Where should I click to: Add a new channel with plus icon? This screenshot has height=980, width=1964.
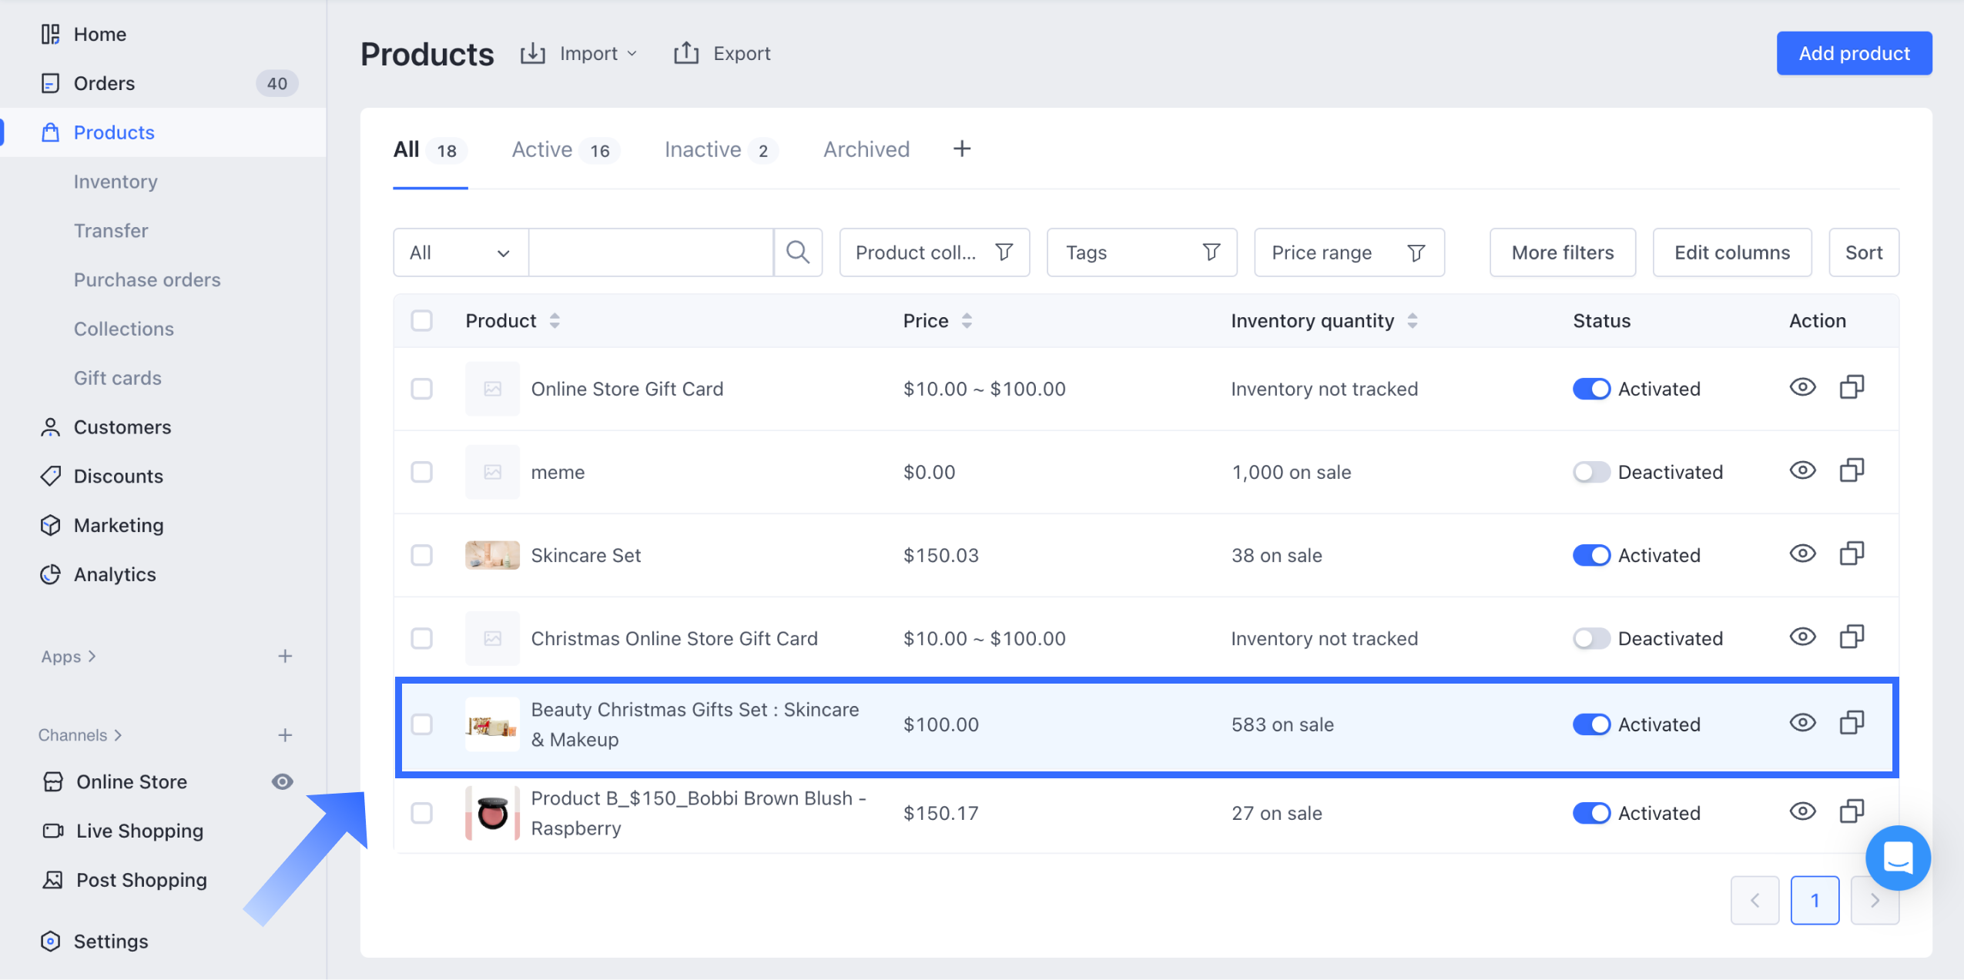[285, 734]
